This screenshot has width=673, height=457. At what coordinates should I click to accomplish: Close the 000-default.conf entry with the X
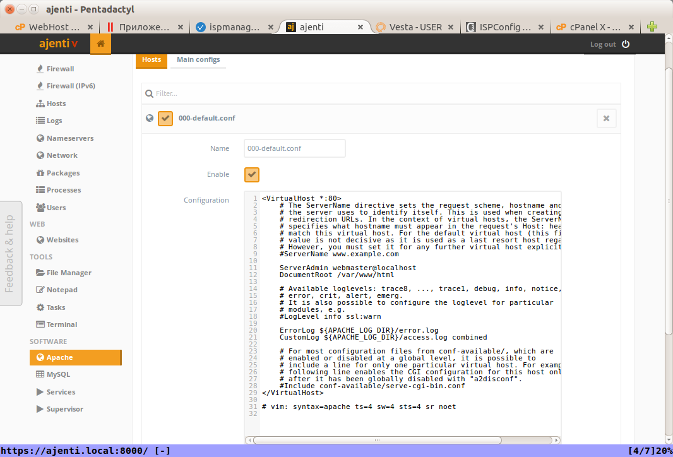click(x=606, y=118)
